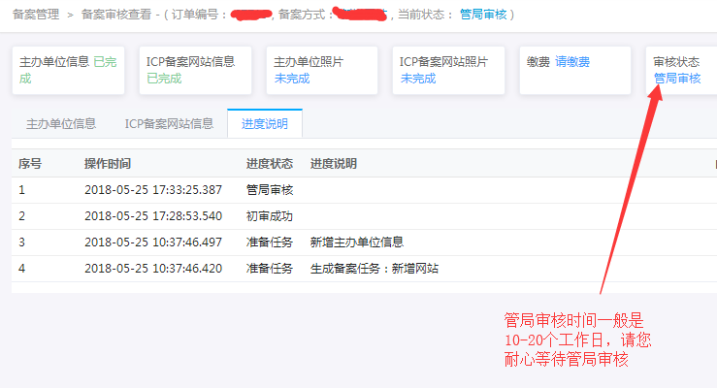717x388 pixels.
Task: Click the 操作时间 column header
Action: pyautogui.click(x=108, y=164)
